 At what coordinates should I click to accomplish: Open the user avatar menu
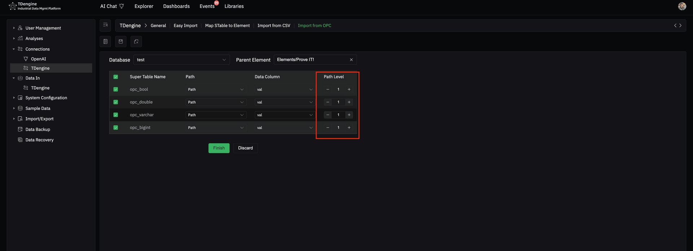(x=682, y=6)
